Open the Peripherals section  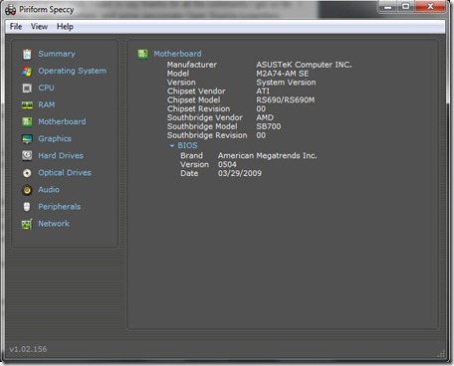59,207
